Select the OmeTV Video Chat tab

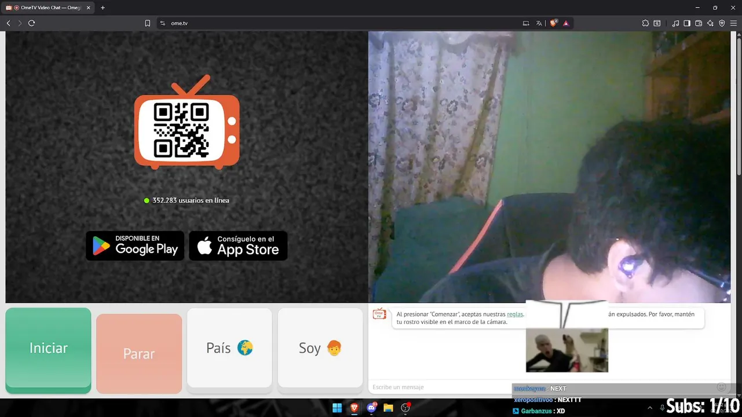49,8
